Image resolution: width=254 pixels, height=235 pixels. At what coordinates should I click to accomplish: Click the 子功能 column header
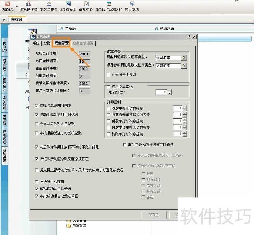click(70, 29)
